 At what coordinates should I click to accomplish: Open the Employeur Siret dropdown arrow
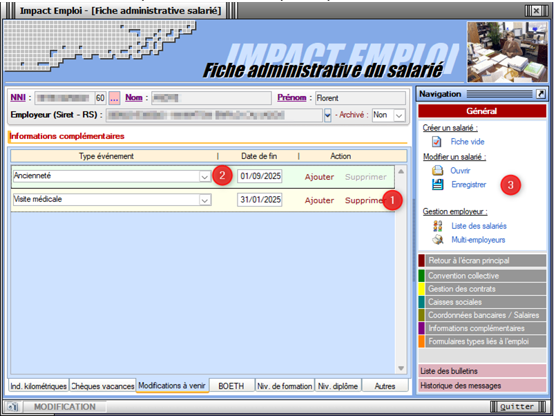327,115
